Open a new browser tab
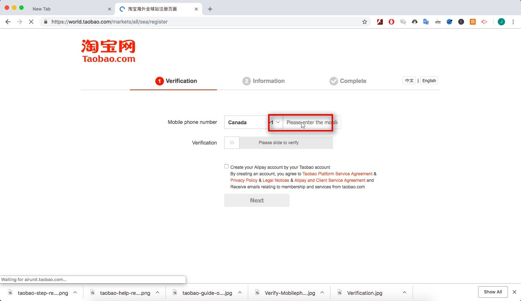 pos(210,9)
